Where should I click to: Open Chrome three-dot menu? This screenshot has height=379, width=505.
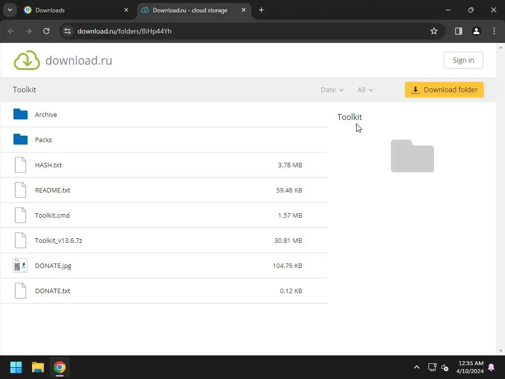(494, 31)
